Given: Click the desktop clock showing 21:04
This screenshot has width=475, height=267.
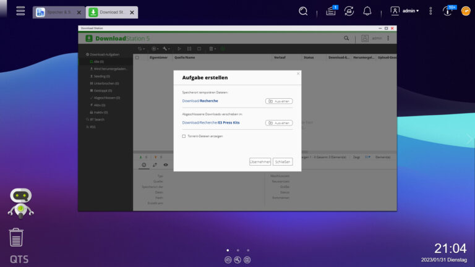Looking at the screenshot, I should [450, 248].
